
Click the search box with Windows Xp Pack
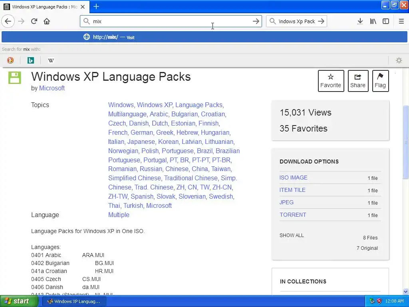click(x=296, y=21)
